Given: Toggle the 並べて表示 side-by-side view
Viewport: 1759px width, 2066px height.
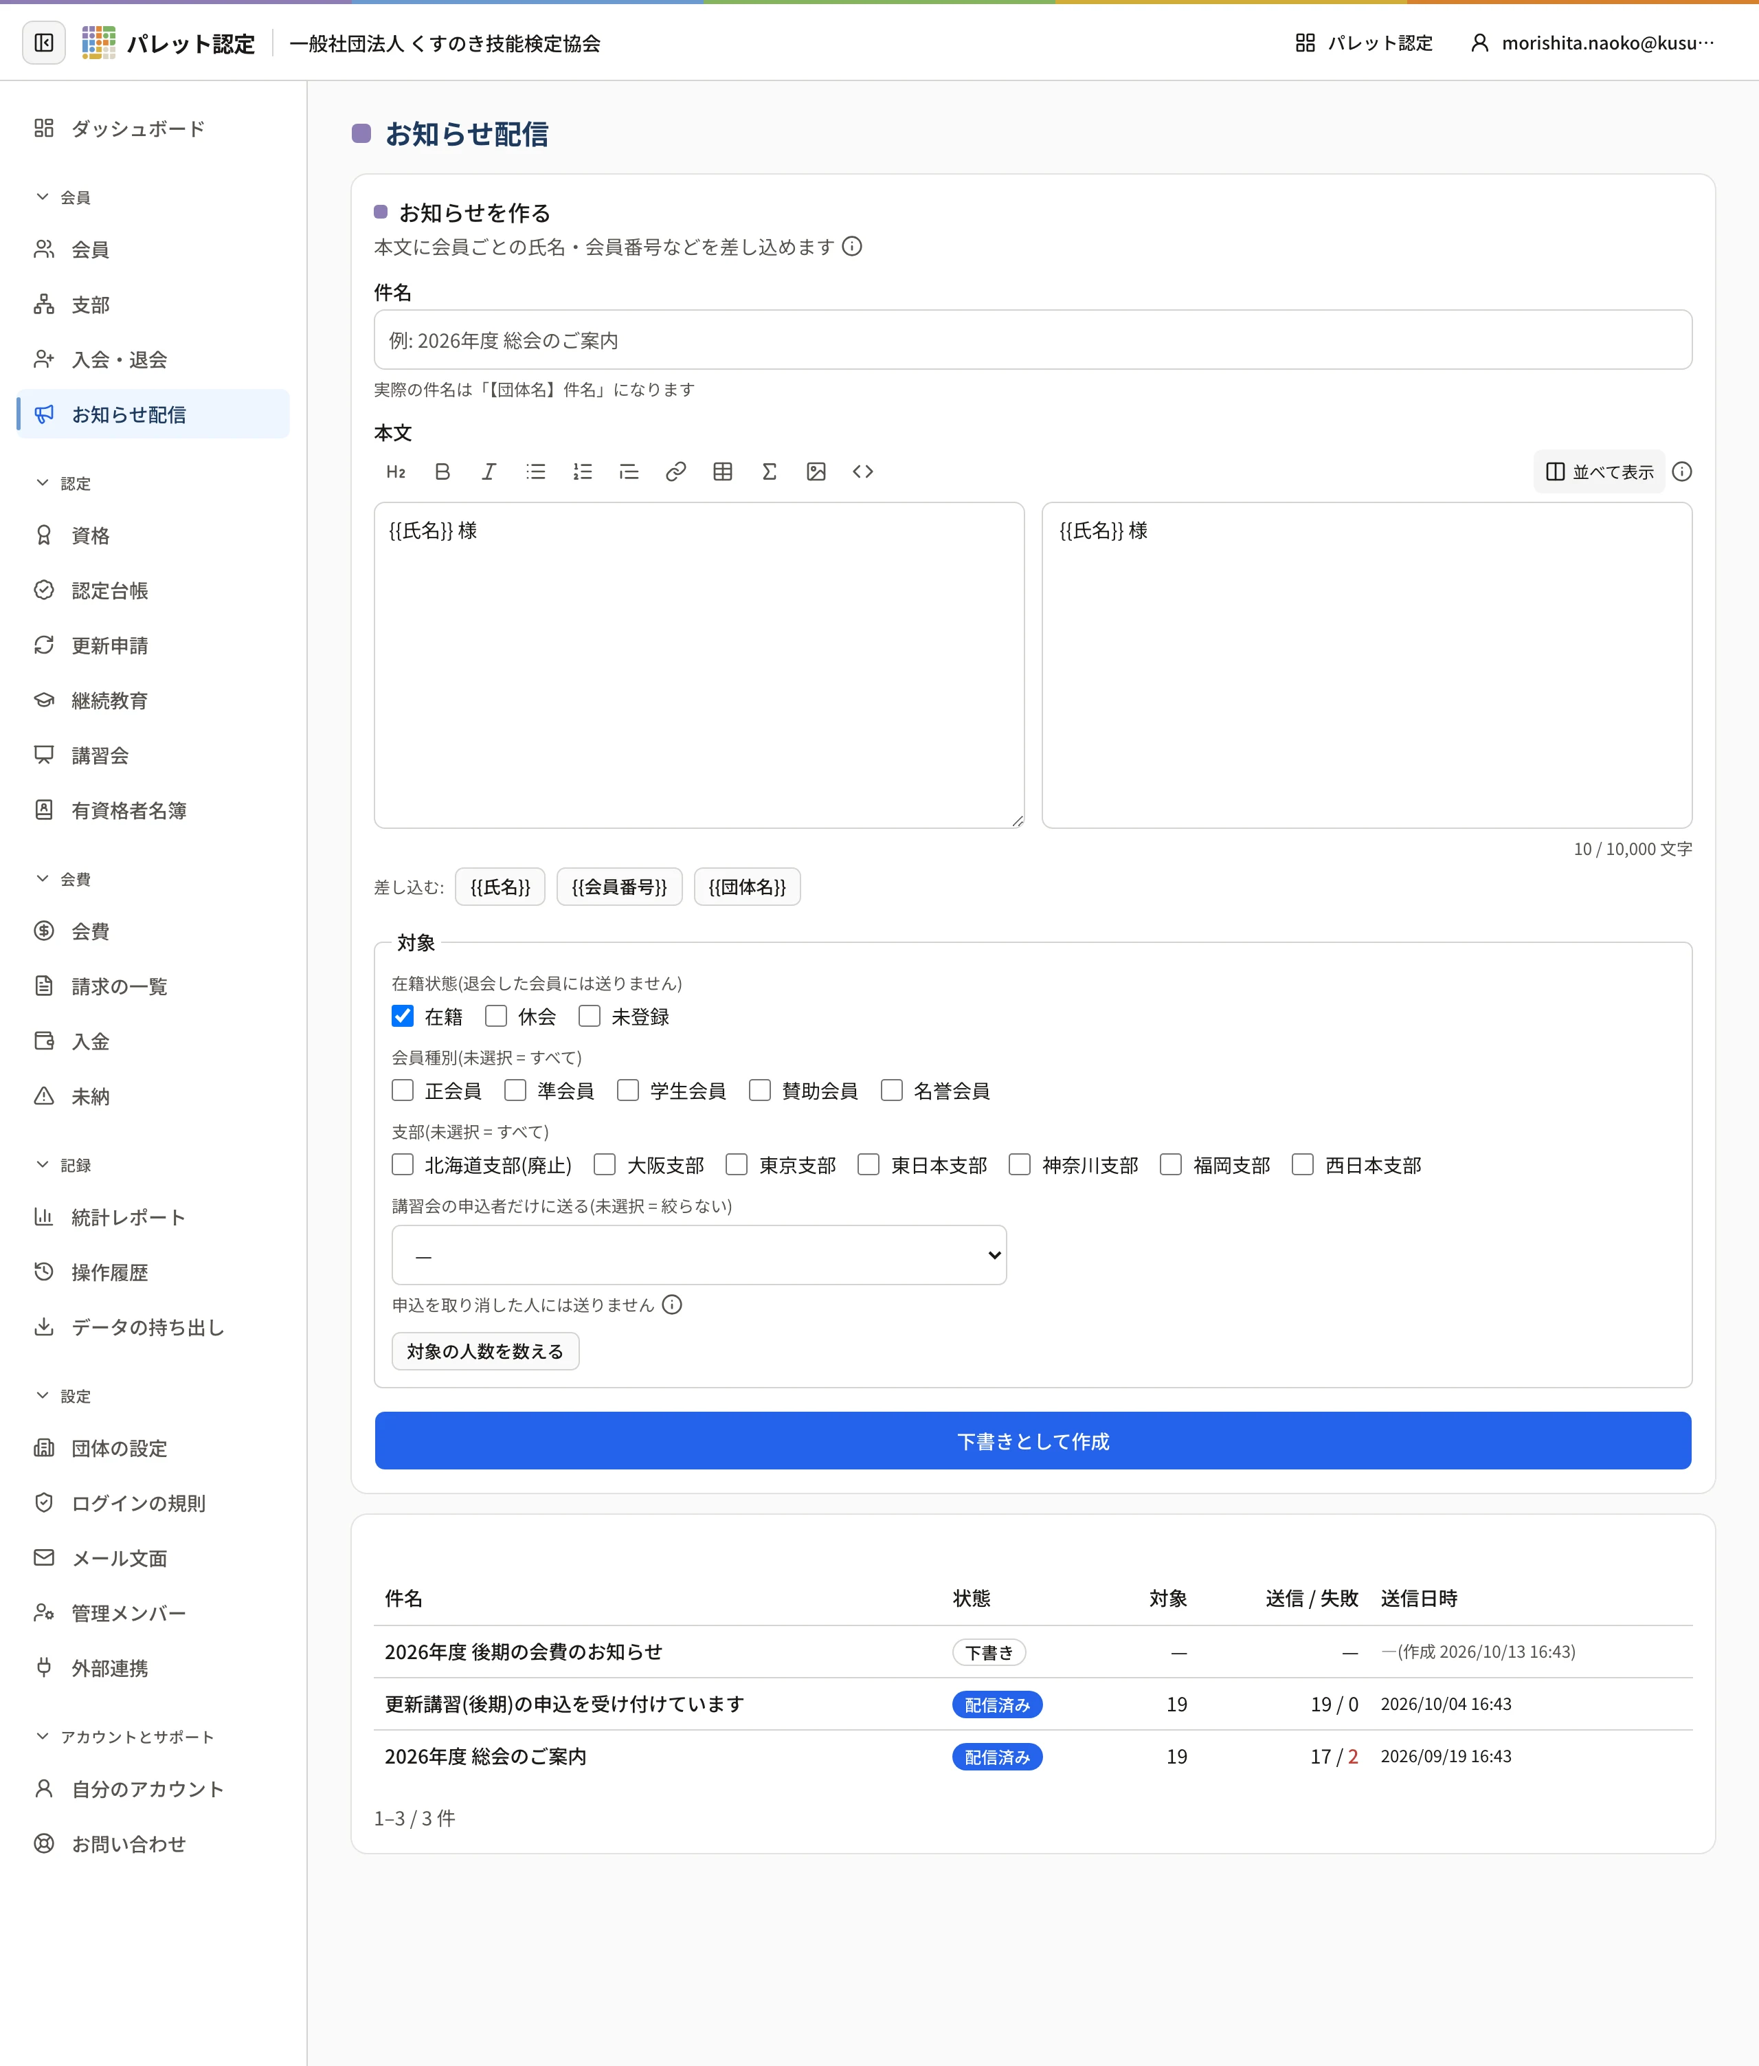Looking at the screenshot, I should click(1598, 471).
